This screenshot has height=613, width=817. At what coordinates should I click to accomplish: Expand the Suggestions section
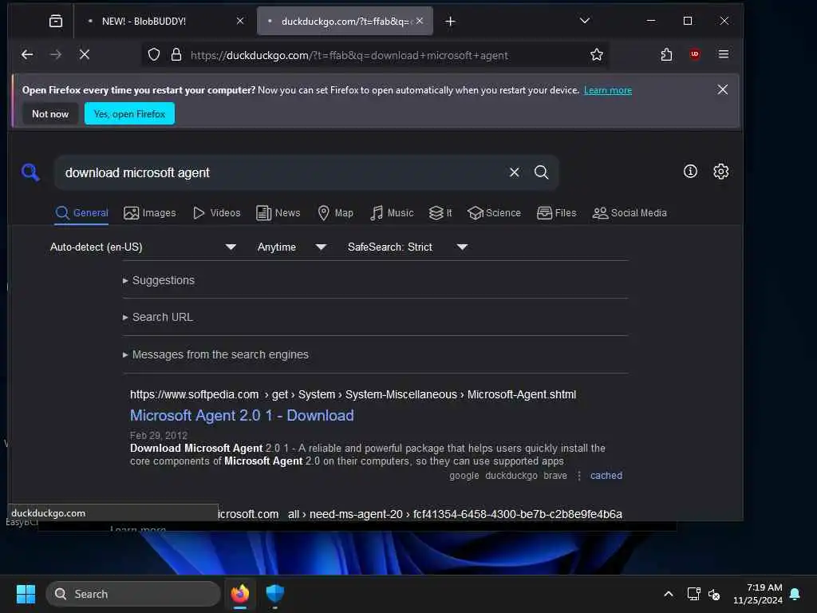(159, 280)
